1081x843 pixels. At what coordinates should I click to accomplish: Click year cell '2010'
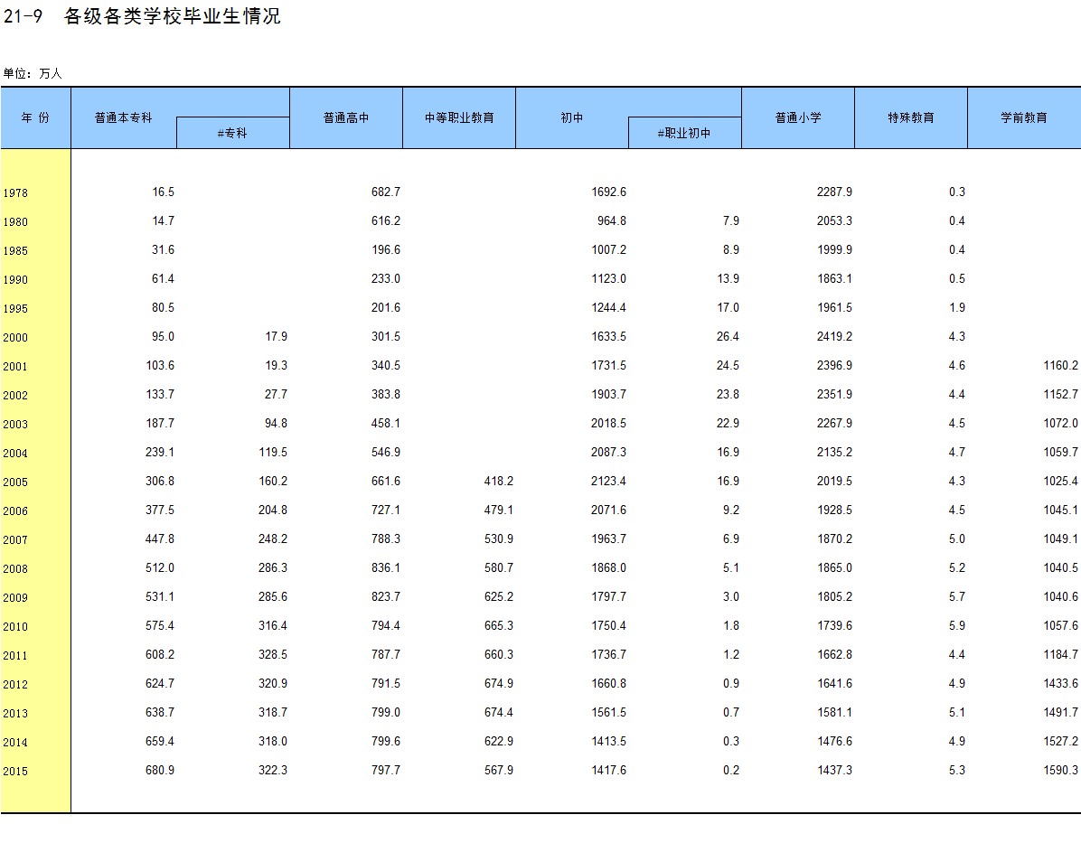tap(15, 627)
